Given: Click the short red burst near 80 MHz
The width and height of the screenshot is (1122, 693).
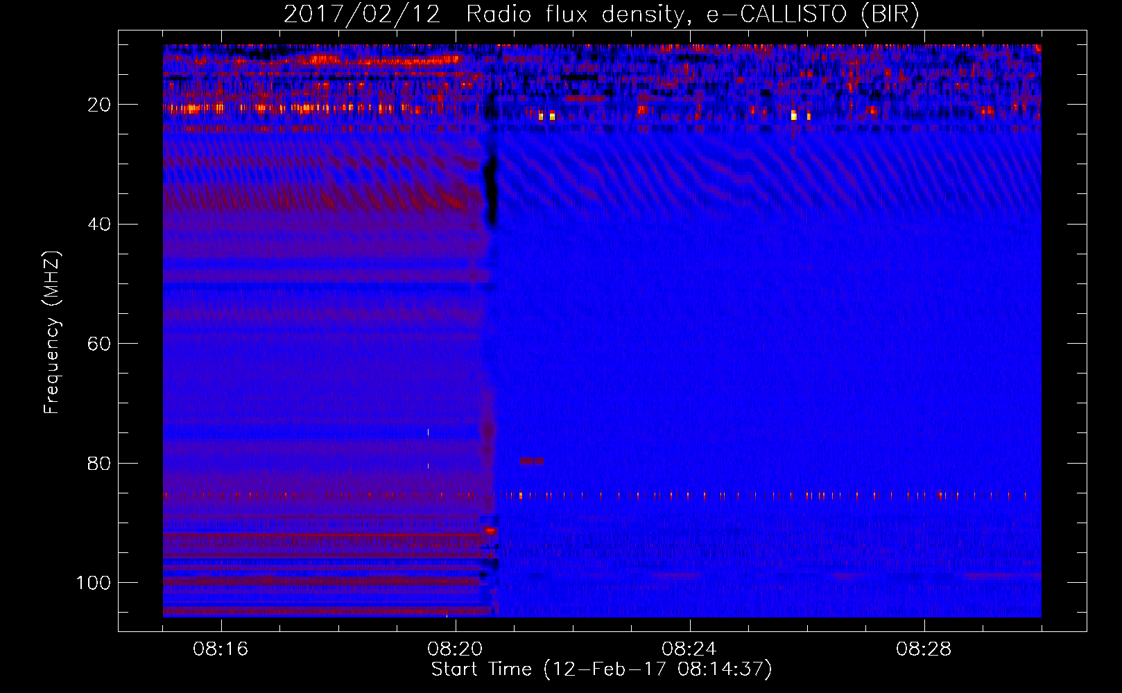Looking at the screenshot, I should 532,461.
